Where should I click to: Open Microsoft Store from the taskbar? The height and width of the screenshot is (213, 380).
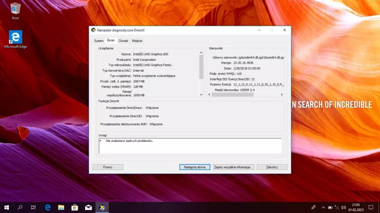tap(75, 208)
